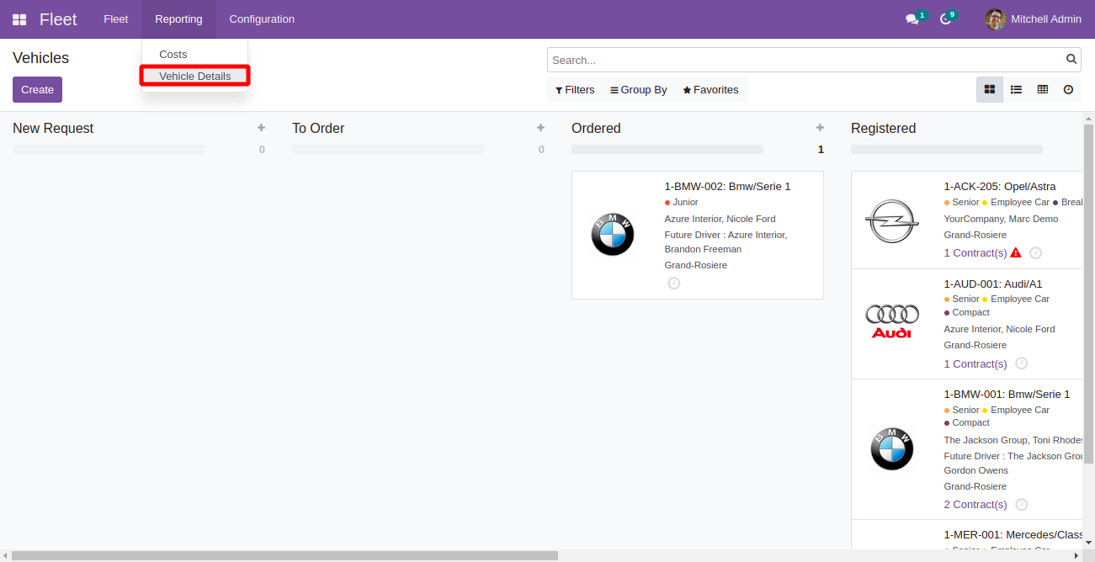Click the Ordered column header
This screenshot has width=1095, height=562.
[x=596, y=128]
